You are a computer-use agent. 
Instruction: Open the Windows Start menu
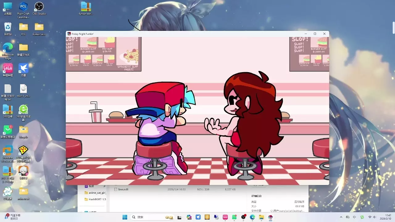coord(125,217)
